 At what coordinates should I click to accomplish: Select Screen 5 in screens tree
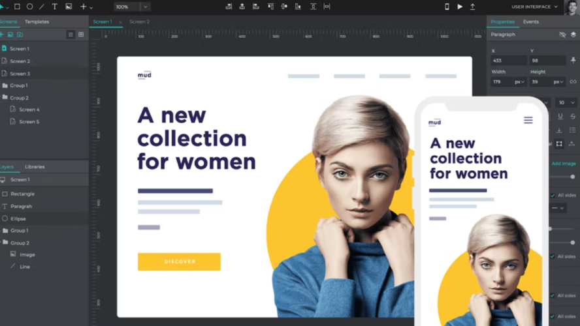point(29,122)
